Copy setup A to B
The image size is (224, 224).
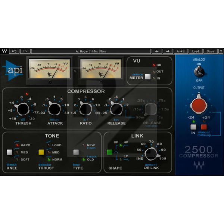[181, 51]
